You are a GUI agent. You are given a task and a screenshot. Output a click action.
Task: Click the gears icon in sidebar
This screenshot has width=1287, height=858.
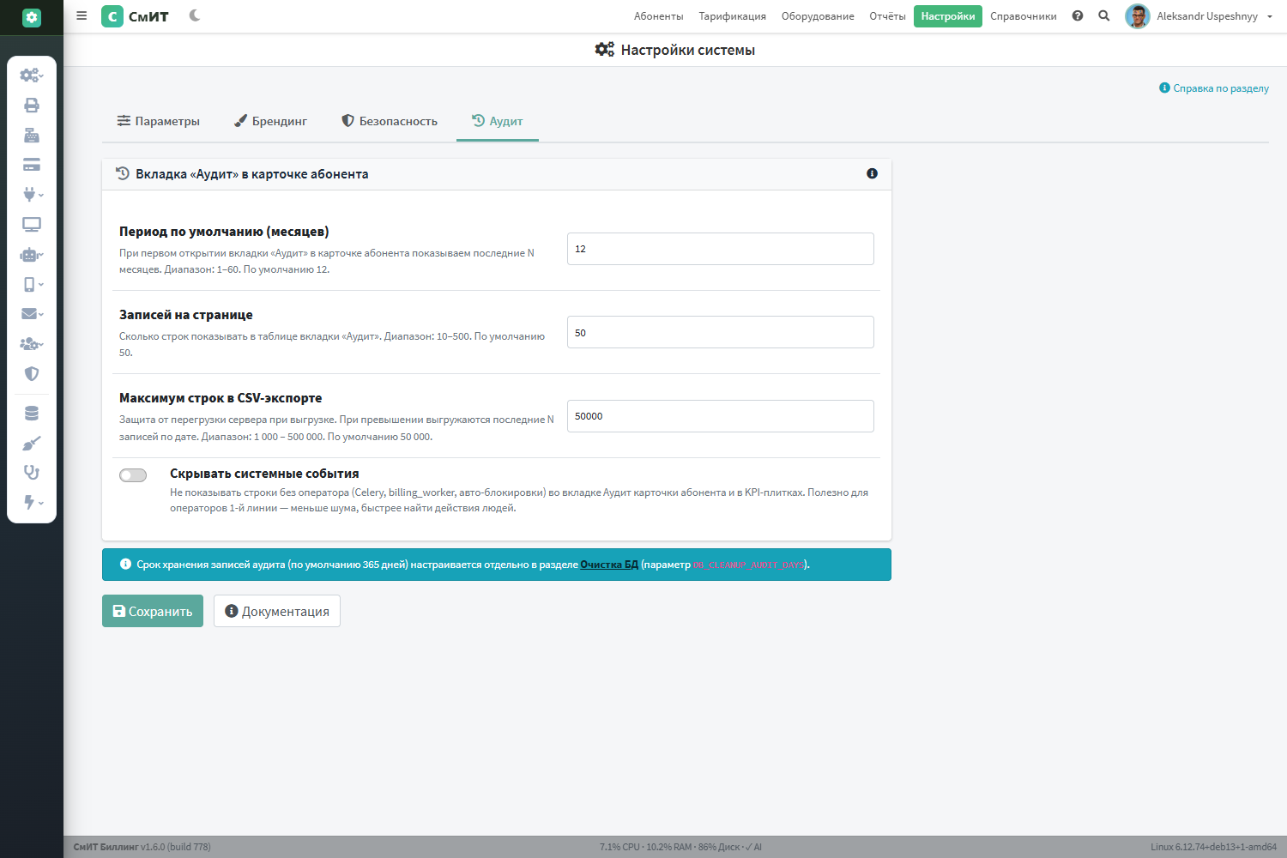[x=30, y=76]
